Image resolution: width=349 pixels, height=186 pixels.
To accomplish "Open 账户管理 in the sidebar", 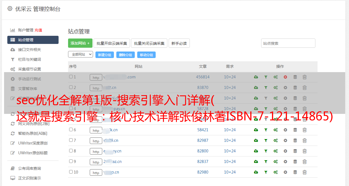I will point(25,30).
